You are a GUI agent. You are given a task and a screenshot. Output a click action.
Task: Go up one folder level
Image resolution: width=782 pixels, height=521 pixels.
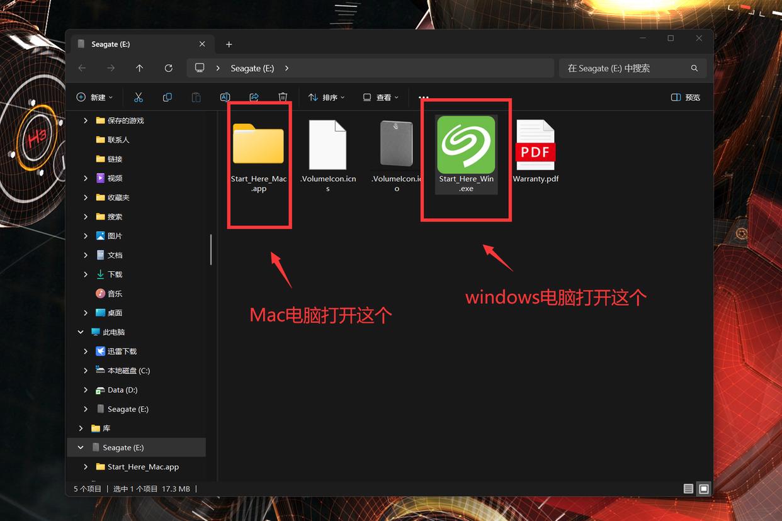[140, 68]
